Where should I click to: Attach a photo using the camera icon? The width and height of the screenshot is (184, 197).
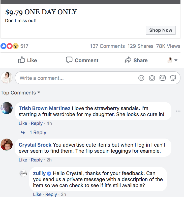coord(152,78)
